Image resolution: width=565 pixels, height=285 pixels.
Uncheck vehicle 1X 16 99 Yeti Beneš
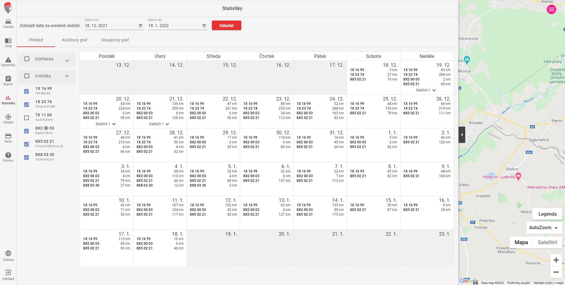[x=26, y=91]
